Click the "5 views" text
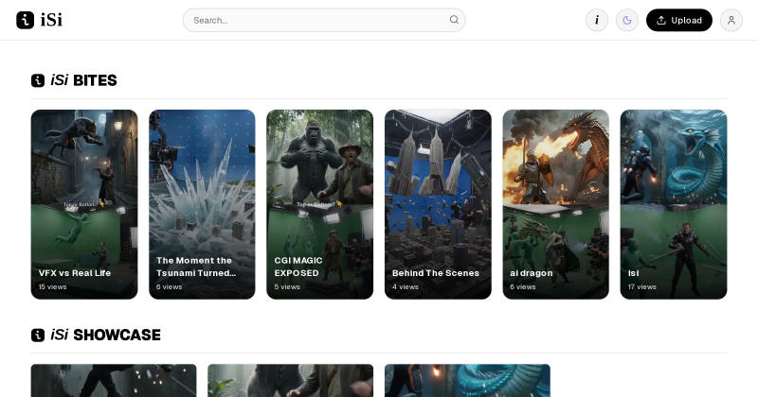The width and height of the screenshot is (758, 397). [x=287, y=286]
